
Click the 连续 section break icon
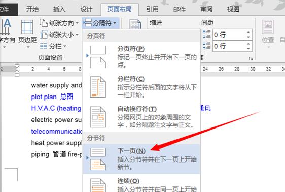[x=98, y=185]
